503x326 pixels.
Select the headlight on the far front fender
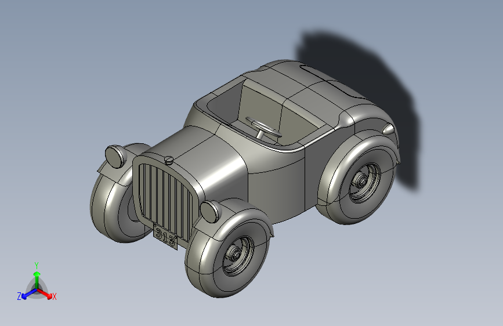[116, 157]
